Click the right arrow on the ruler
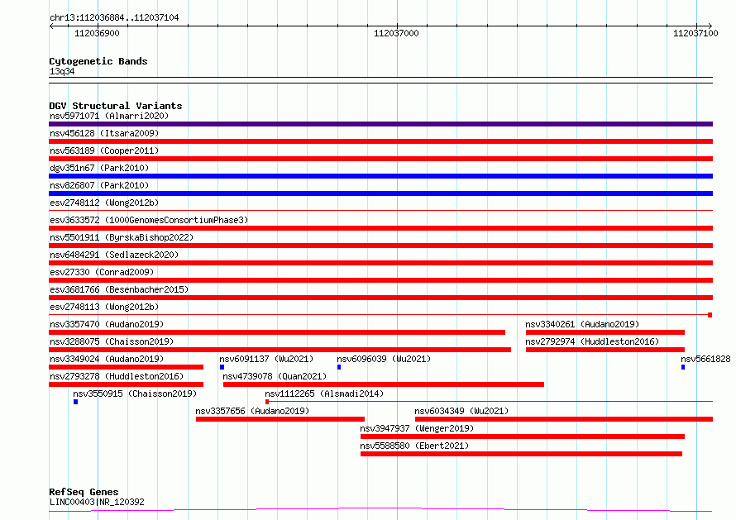This screenshot has width=736, height=520. click(710, 26)
